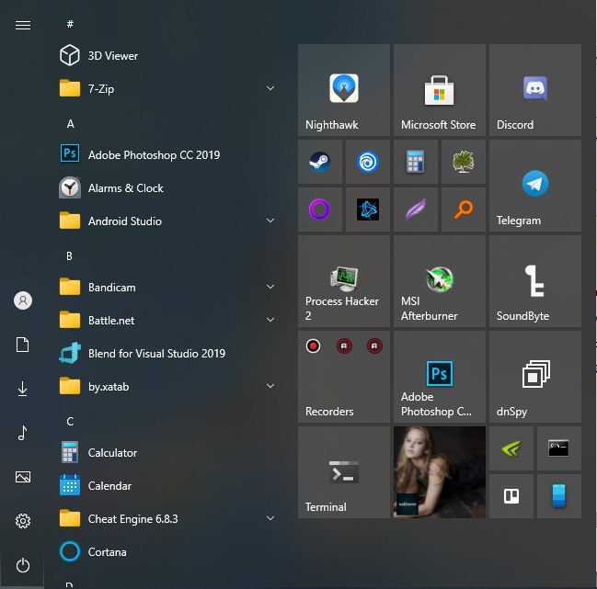This screenshot has width=597, height=589.
Task: Open the blue phone small tile
Action: [x=559, y=496]
